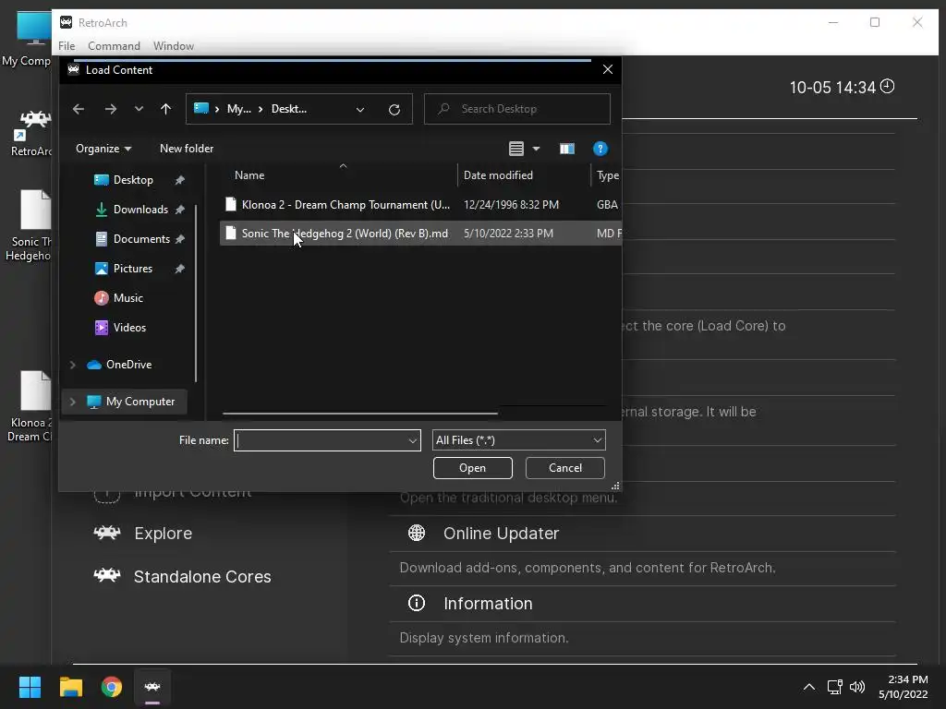Launch Chrome from the taskbar
The height and width of the screenshot is (709, 946).
click(x=112, y=687)
